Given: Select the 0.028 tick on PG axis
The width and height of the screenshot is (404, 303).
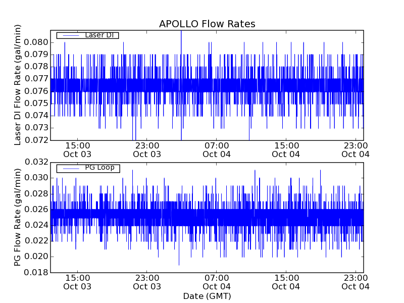Looking at the screenshot, I should click(x=36, y=193).
